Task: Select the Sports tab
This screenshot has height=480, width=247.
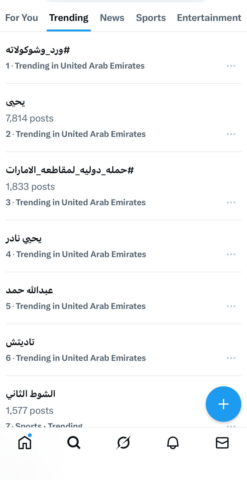Action: pos(151,18)
